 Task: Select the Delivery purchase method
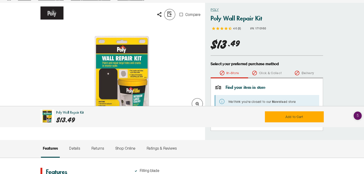point(304,73)
